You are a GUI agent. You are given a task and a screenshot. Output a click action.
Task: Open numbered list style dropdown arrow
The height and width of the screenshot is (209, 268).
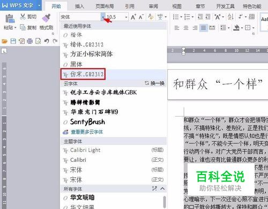[x=192, y=17]
